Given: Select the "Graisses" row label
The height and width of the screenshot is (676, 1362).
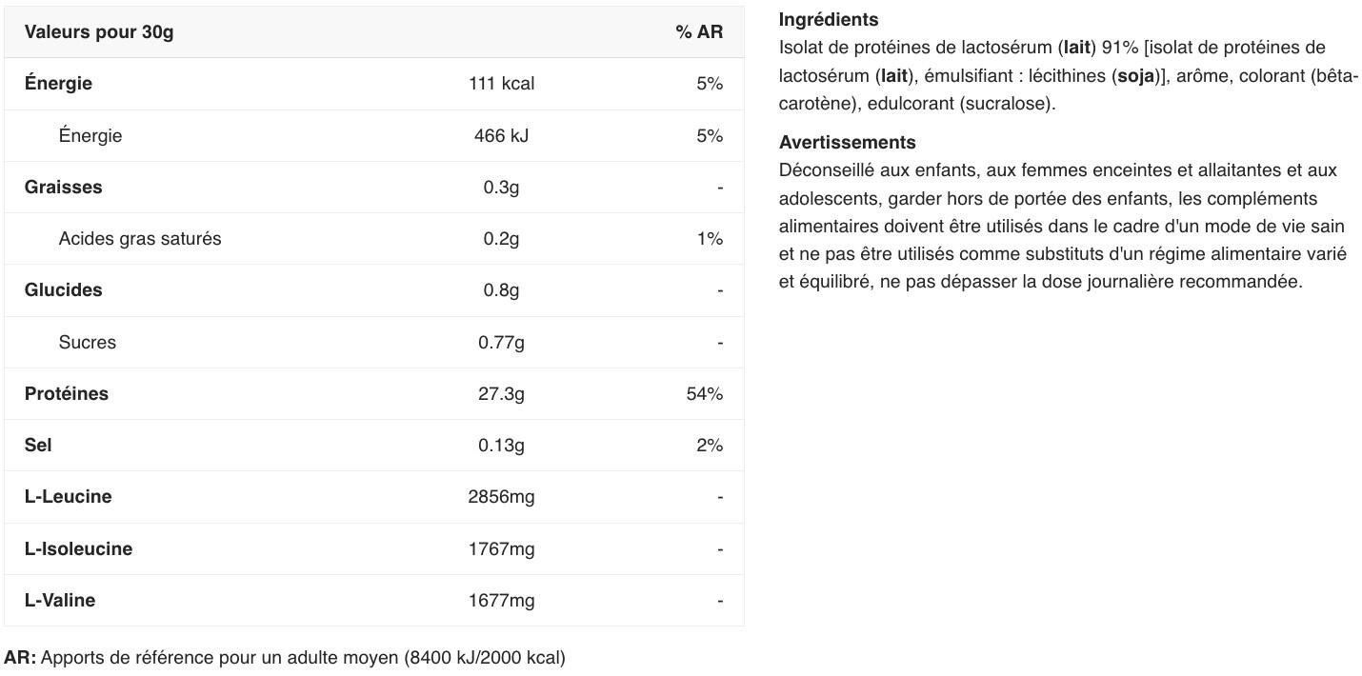Looking at the screenshot, I should (x=63, y=188).
